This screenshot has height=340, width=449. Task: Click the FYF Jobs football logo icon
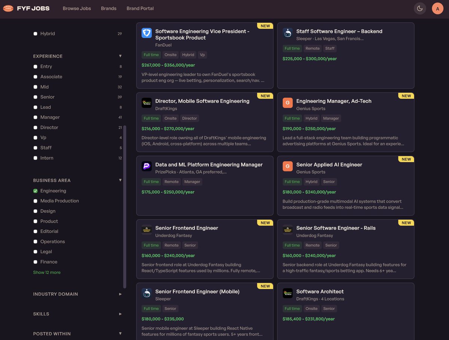pos(8,8)
